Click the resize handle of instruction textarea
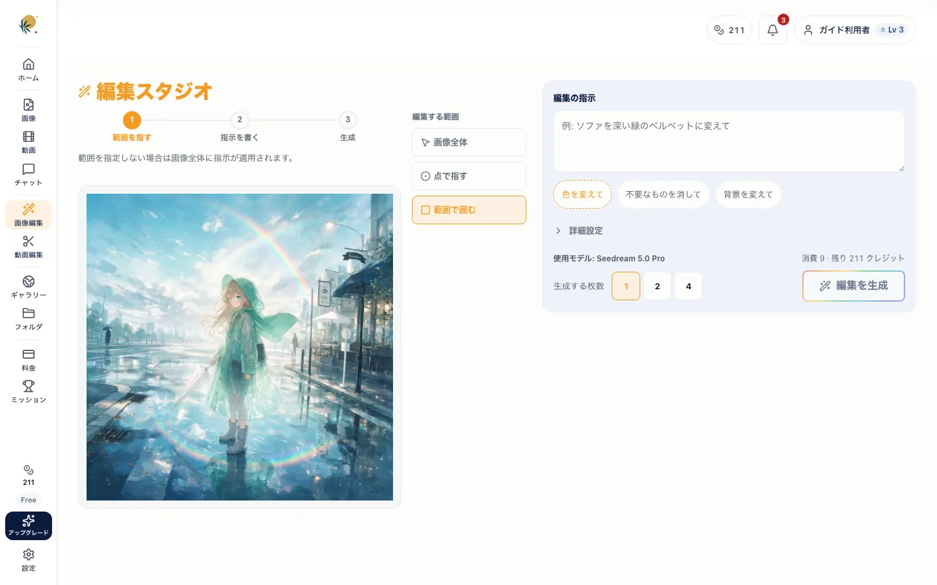Image resolution: width=937 pixels, height=585 pixels. click(901, 168)
